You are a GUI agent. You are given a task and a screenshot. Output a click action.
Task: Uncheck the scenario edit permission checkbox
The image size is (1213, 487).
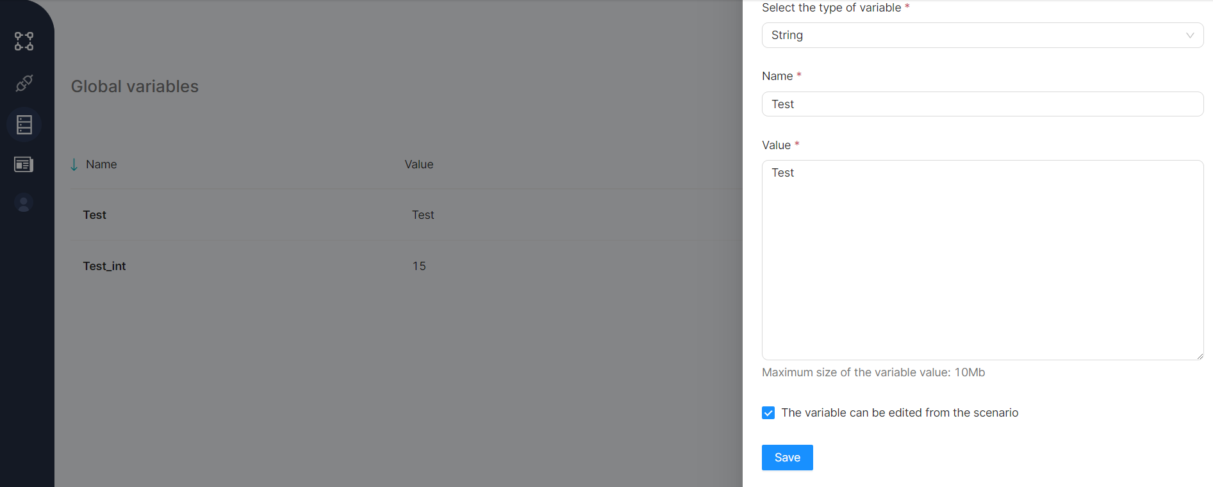768,413
